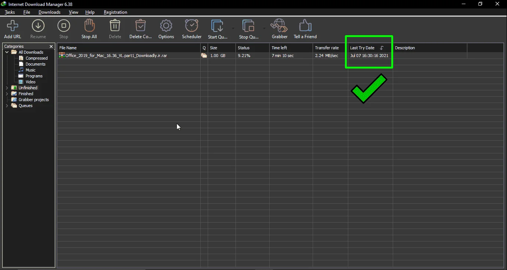Click the Jul 07 16:30:16 2021 date cell
The image size is (507, 270).
click(x=369, y=56)
